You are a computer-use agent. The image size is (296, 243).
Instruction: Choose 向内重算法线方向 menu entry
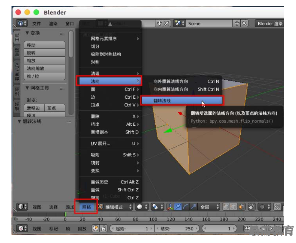[x=182, y=89]
